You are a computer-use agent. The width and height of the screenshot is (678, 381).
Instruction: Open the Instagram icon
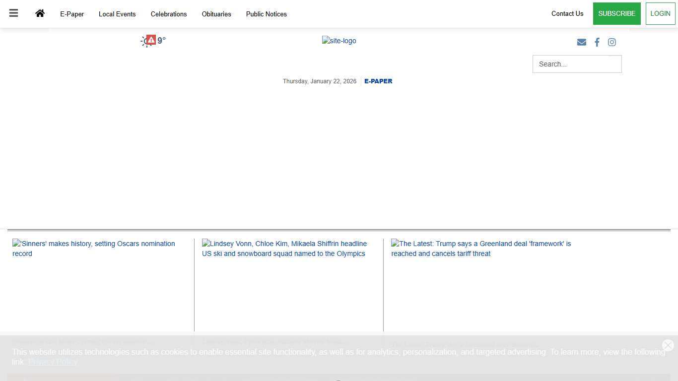tap(611, 42)
